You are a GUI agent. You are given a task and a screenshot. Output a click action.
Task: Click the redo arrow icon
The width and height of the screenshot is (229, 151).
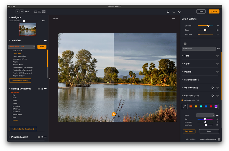[174, 11]
